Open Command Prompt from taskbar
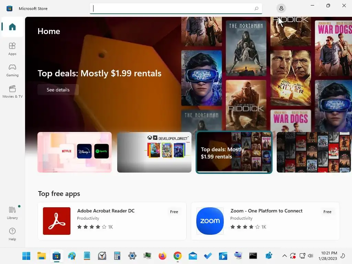This screenshot has height=264, width=352. [x=253, y=256]
